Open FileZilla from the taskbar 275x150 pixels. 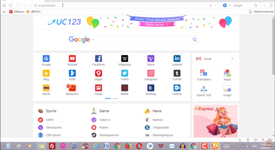[x=52, y=146]
